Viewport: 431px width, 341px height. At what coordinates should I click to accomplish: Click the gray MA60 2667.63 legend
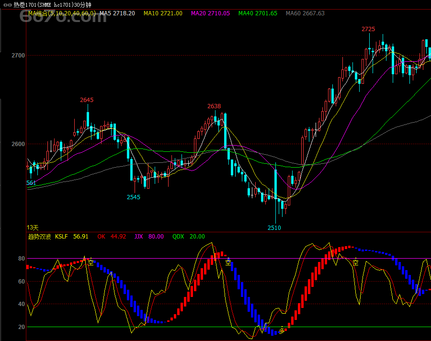pyautogui.click(x=305, y=13)
